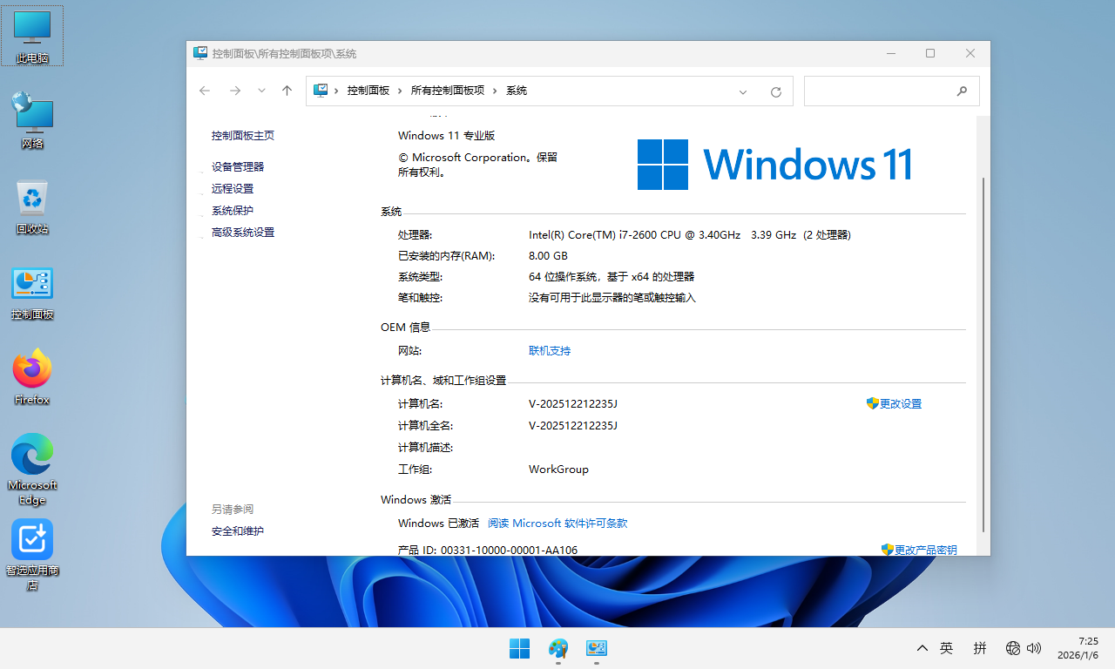Type in the search box at top right

coord(880,91)
